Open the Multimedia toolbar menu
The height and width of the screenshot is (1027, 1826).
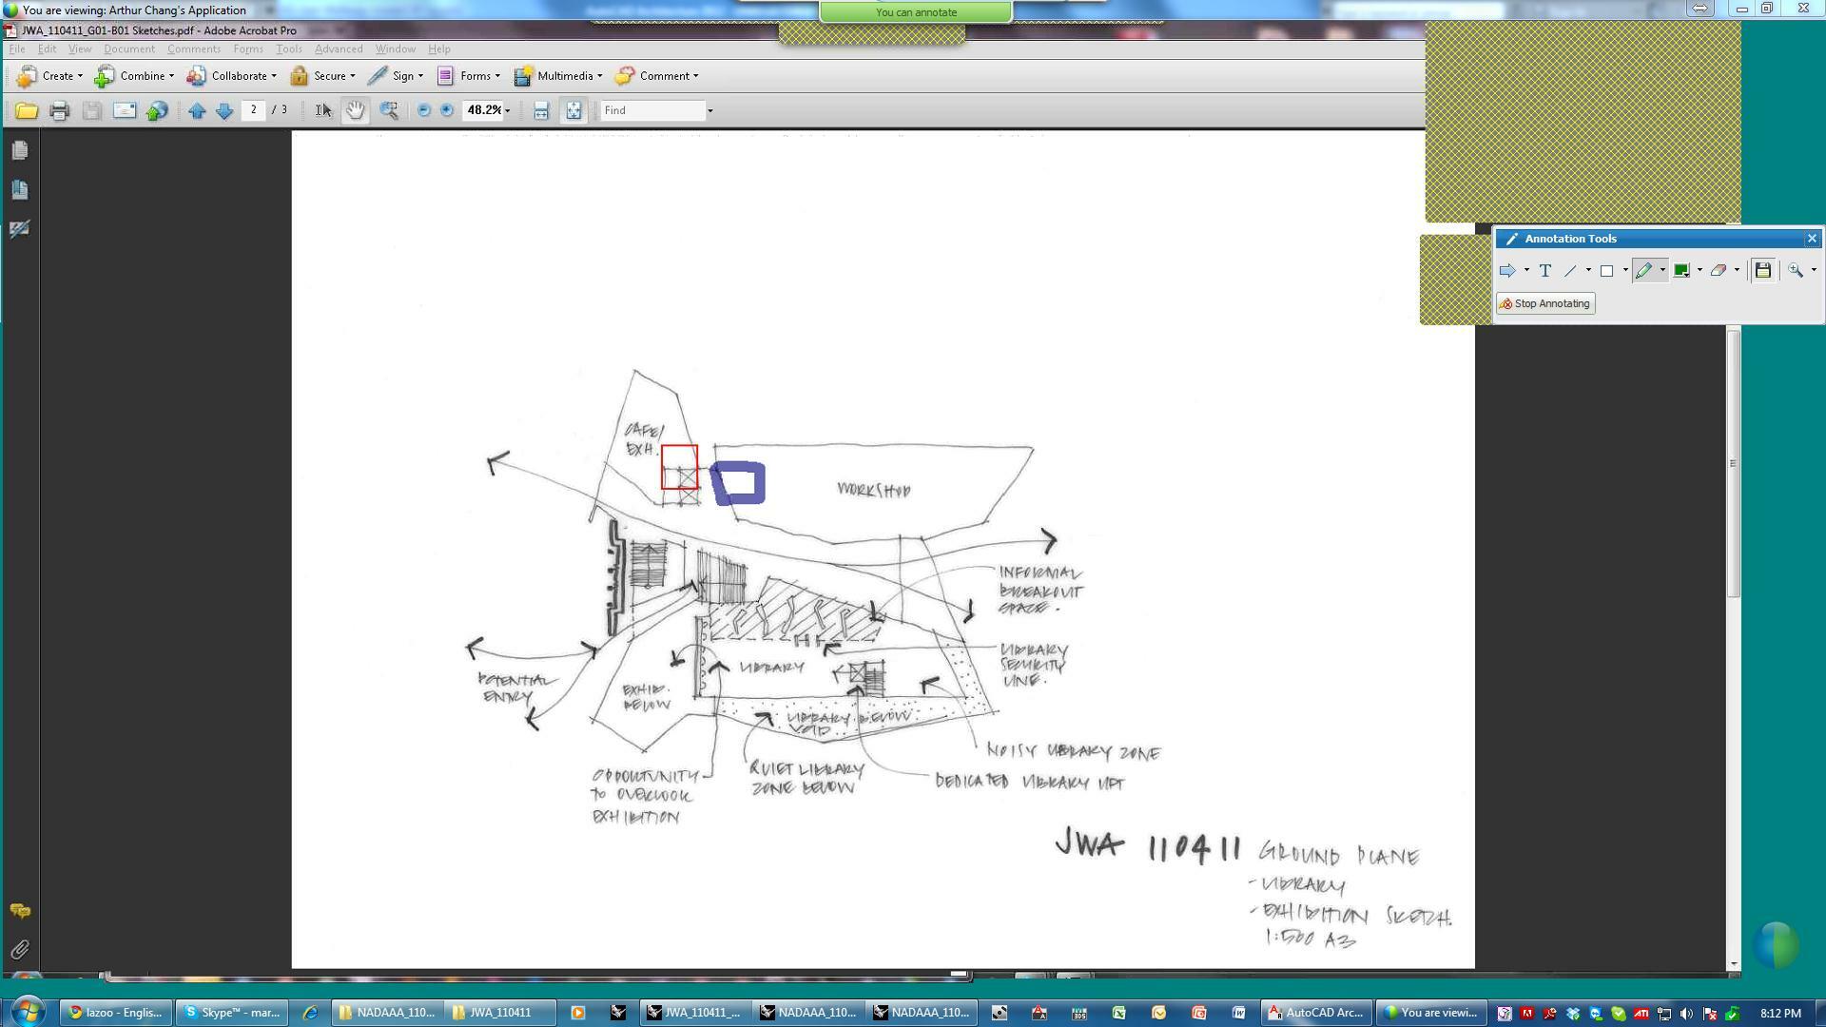coord(557,76)
